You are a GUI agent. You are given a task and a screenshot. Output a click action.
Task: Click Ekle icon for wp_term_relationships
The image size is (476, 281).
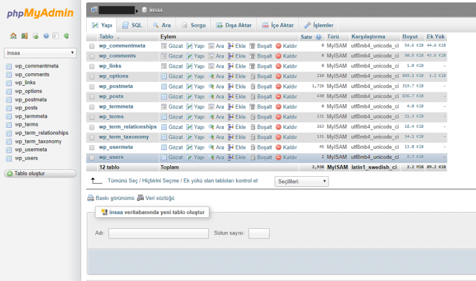(231, 127)
